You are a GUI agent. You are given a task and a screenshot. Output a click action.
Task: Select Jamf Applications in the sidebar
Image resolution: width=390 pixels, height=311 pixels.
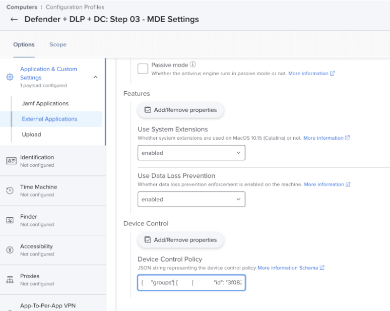(45, 103)
